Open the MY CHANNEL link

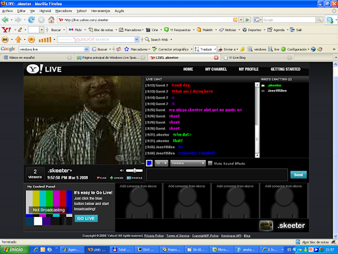pos(216,69)
